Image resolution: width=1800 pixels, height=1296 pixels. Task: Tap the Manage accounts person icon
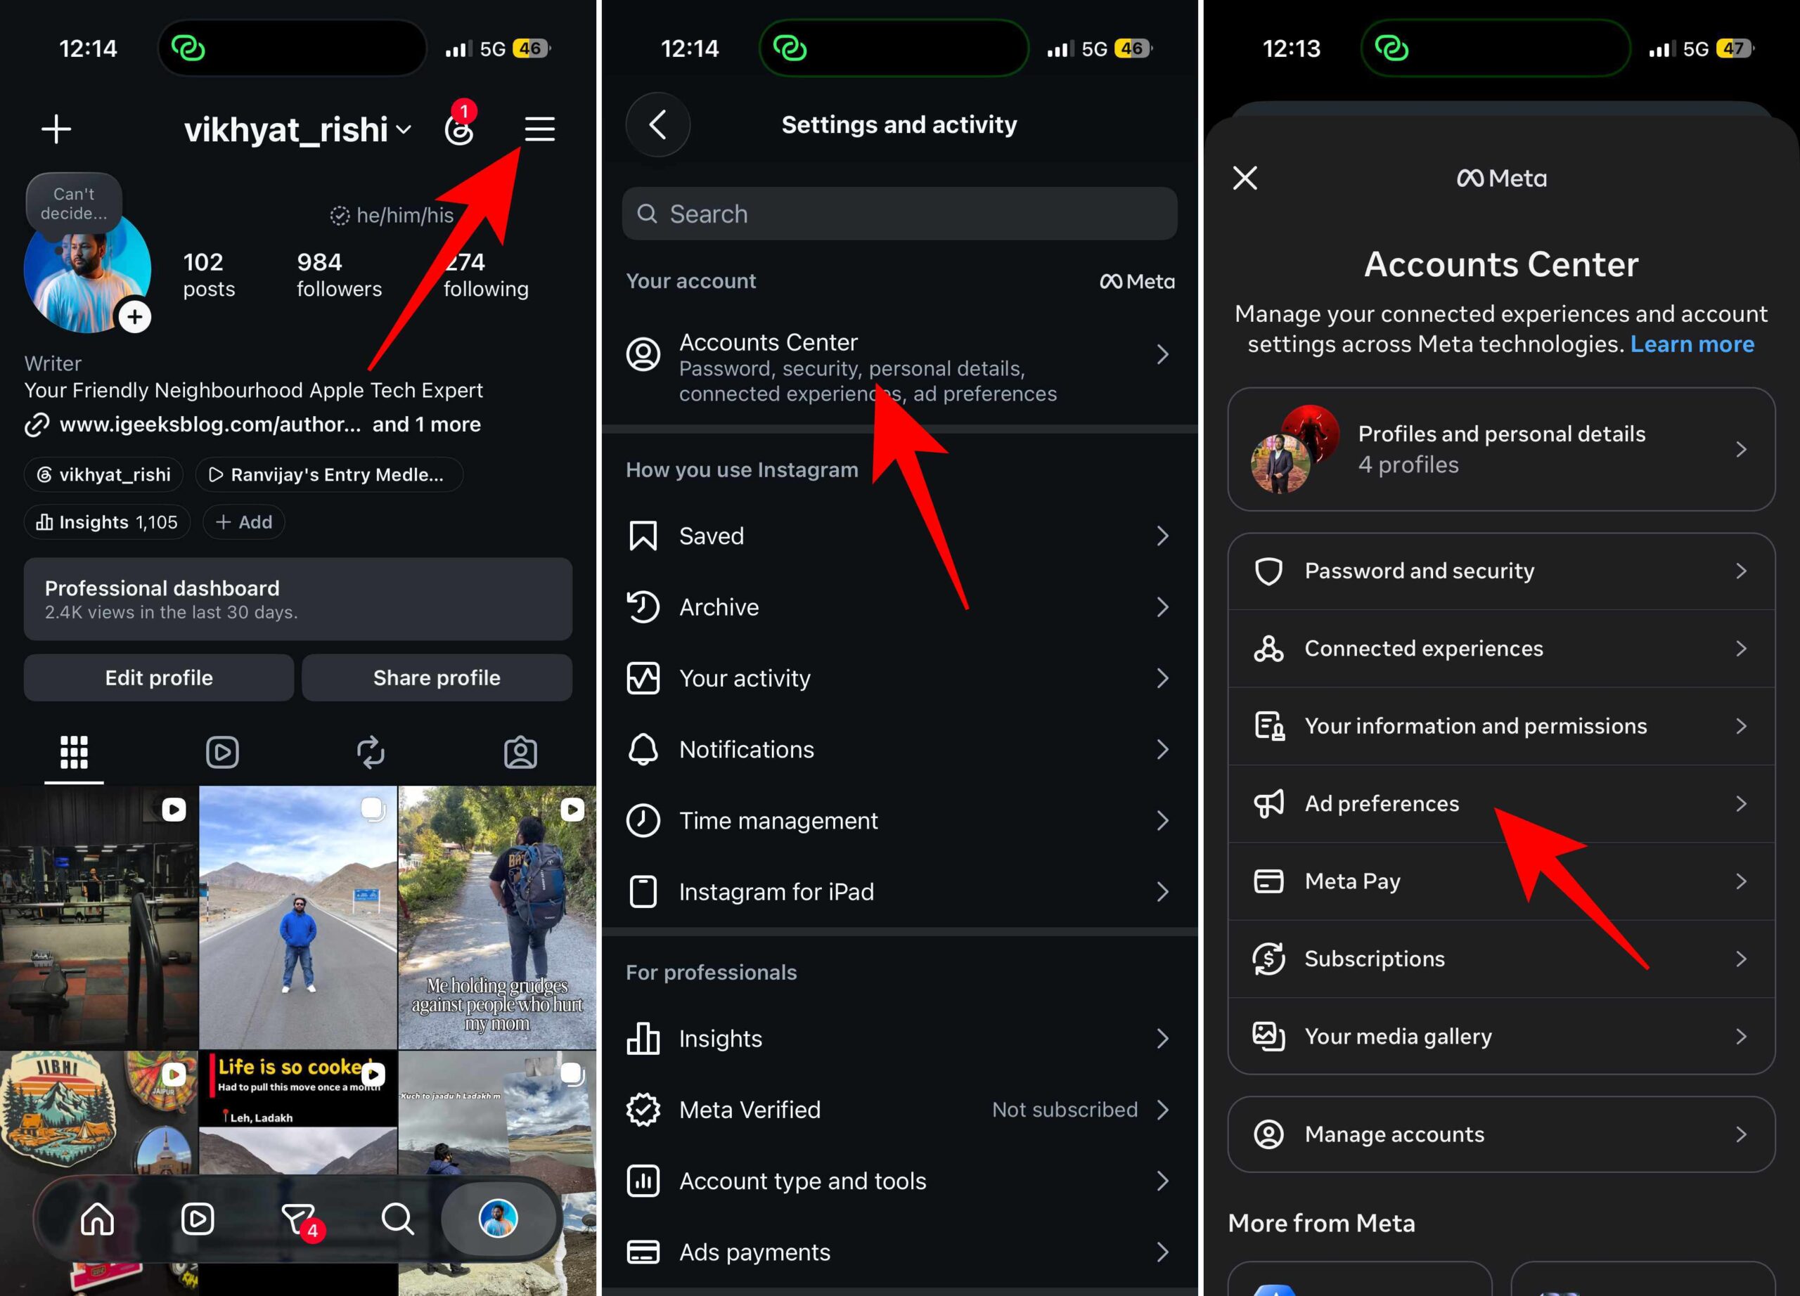1268,1134
